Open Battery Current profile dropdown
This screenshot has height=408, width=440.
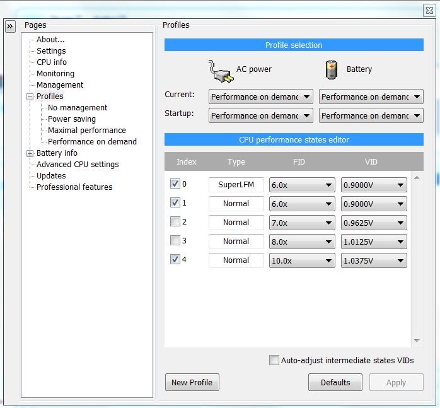point(371,97)
